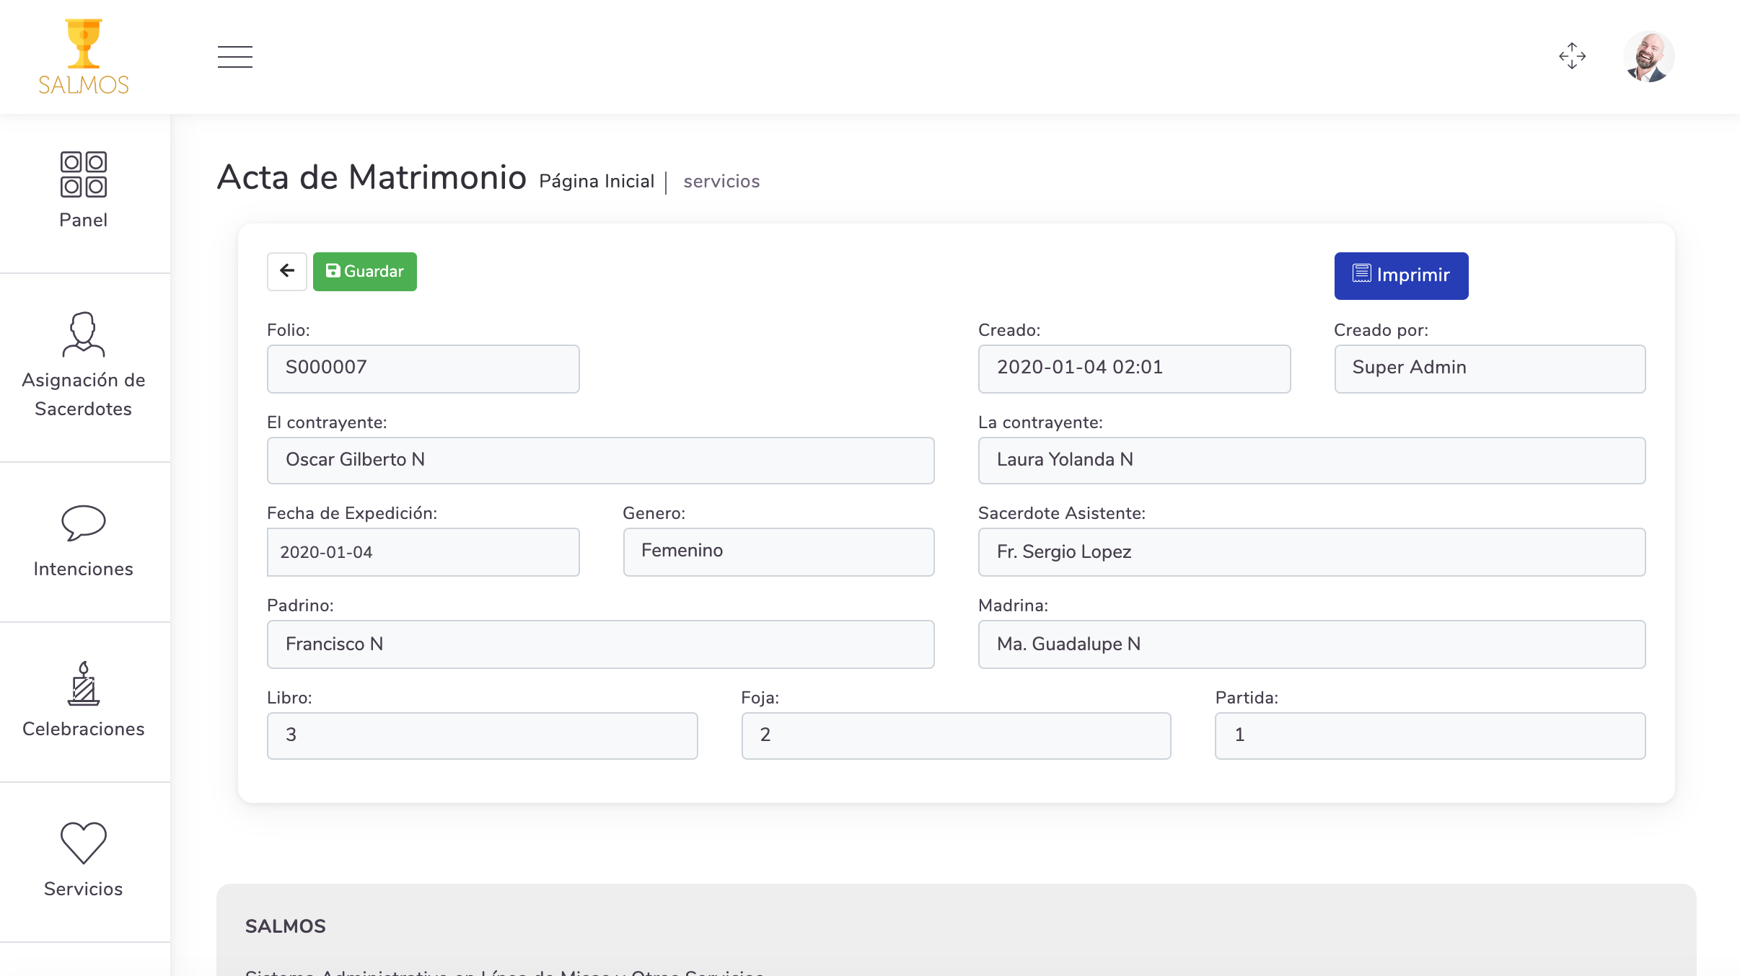Open the Página Inicial breadcrumb
Screen dimensions: 1740x976
[597, 182]
